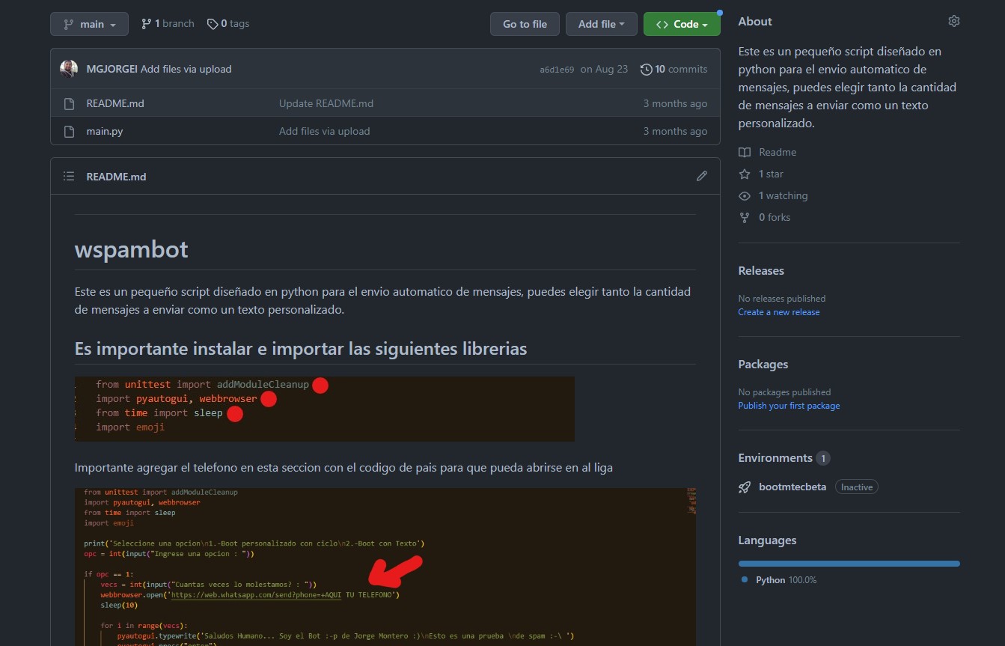Viewport: 1005px width, 646px height.
Task: Click the 'Es importante instalar' subheading
Action: click(301, 349)
